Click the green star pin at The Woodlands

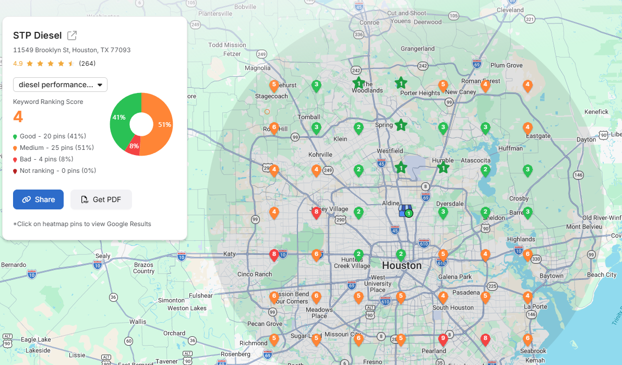358,84
